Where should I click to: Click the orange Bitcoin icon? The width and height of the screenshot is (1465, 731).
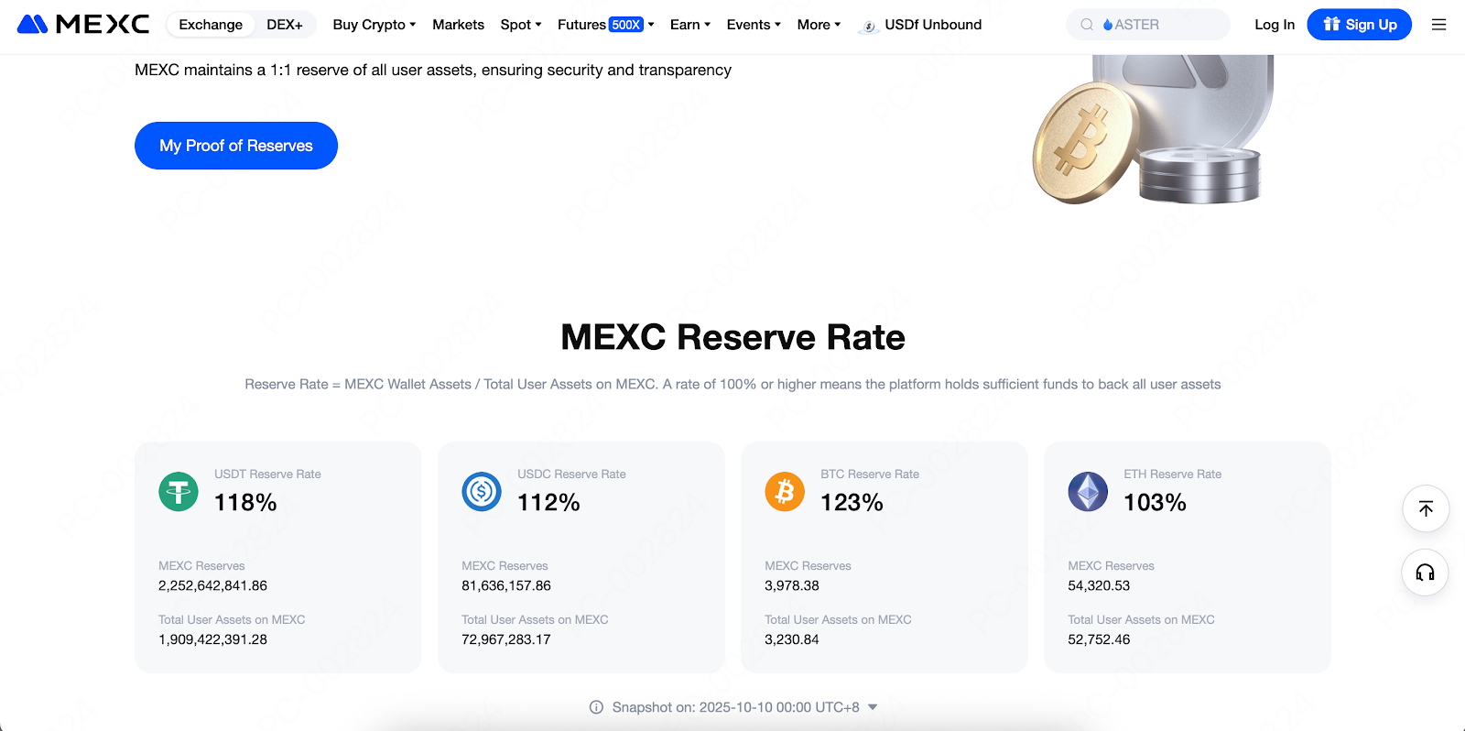click(x=785, y=492)
